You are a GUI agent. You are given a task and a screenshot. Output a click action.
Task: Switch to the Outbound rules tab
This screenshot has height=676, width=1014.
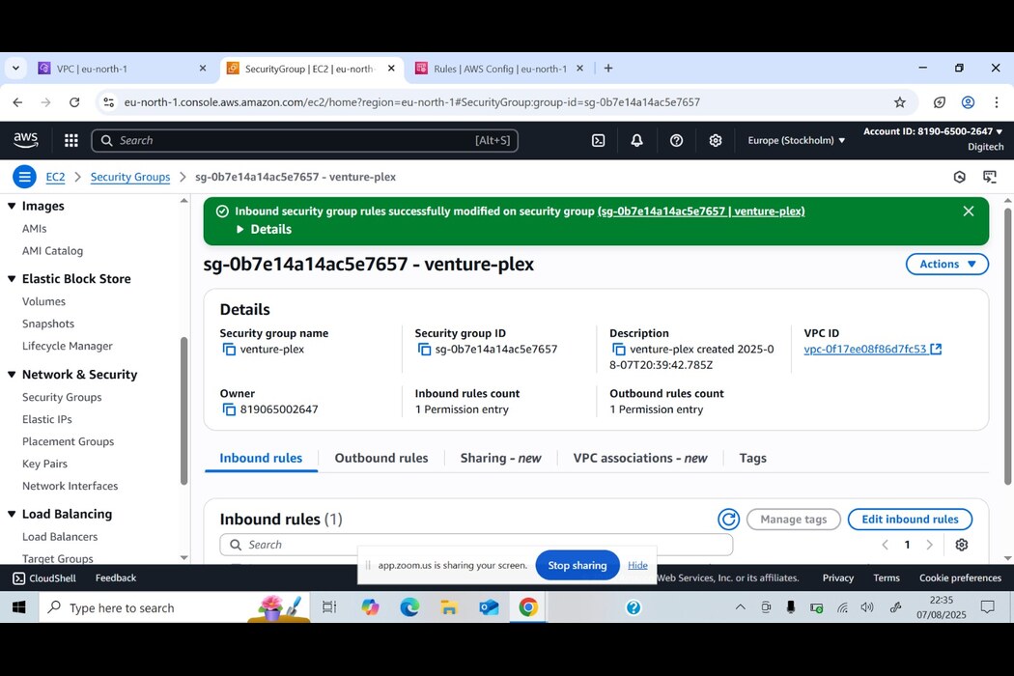pyautogui.click(x=380, y=458)
